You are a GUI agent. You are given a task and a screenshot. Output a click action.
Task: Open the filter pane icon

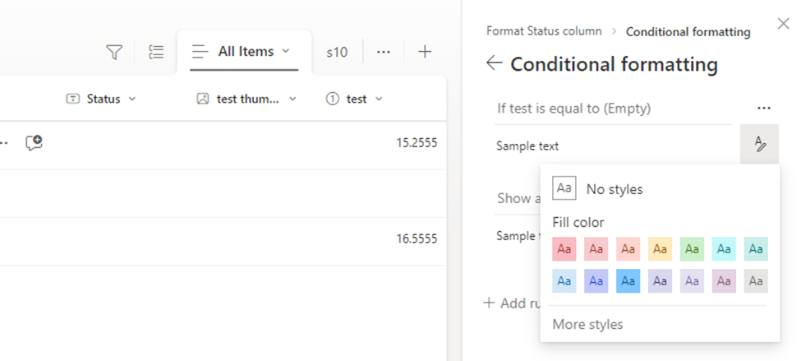click(x=114, y=52)
